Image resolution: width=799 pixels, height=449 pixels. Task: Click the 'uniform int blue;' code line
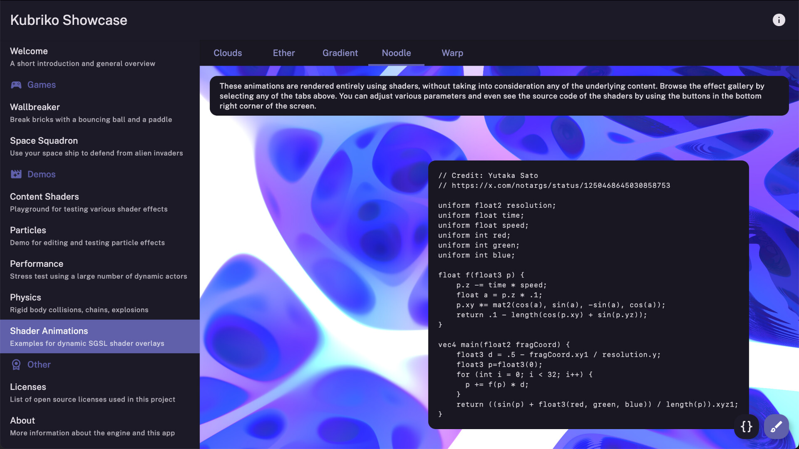pos(476,255)
